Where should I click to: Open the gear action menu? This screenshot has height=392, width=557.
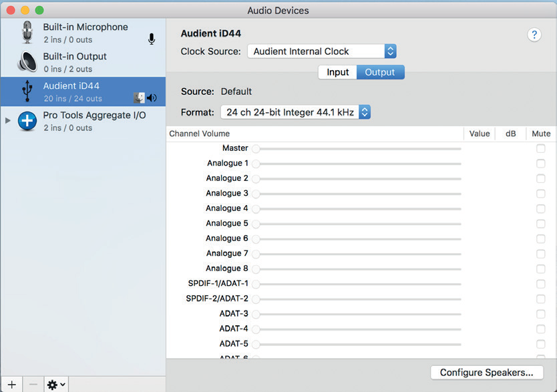pyautogui.click(x=56, y=385)
